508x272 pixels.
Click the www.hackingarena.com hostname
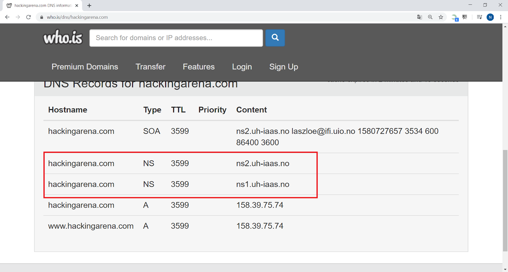[91, 226]
